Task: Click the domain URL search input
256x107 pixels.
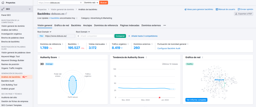Action: [59, 2]
